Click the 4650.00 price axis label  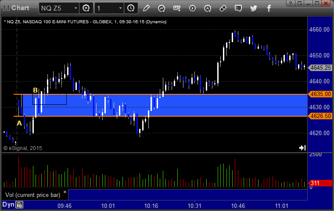[320, 55]
